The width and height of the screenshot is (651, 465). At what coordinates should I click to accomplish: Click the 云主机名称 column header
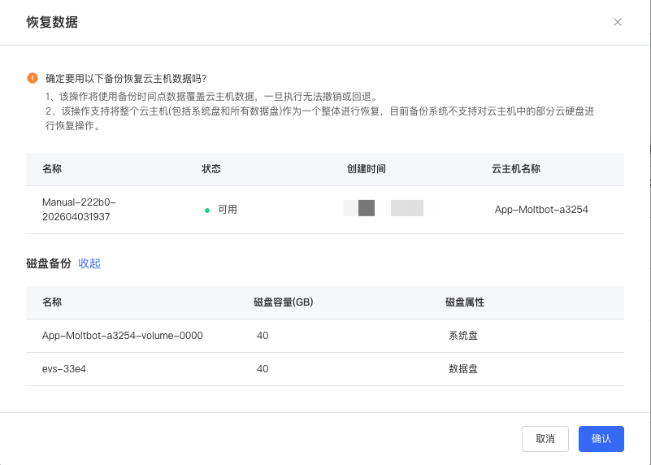(516, 169)
